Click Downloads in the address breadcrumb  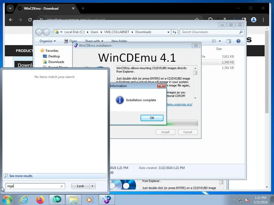143,32
